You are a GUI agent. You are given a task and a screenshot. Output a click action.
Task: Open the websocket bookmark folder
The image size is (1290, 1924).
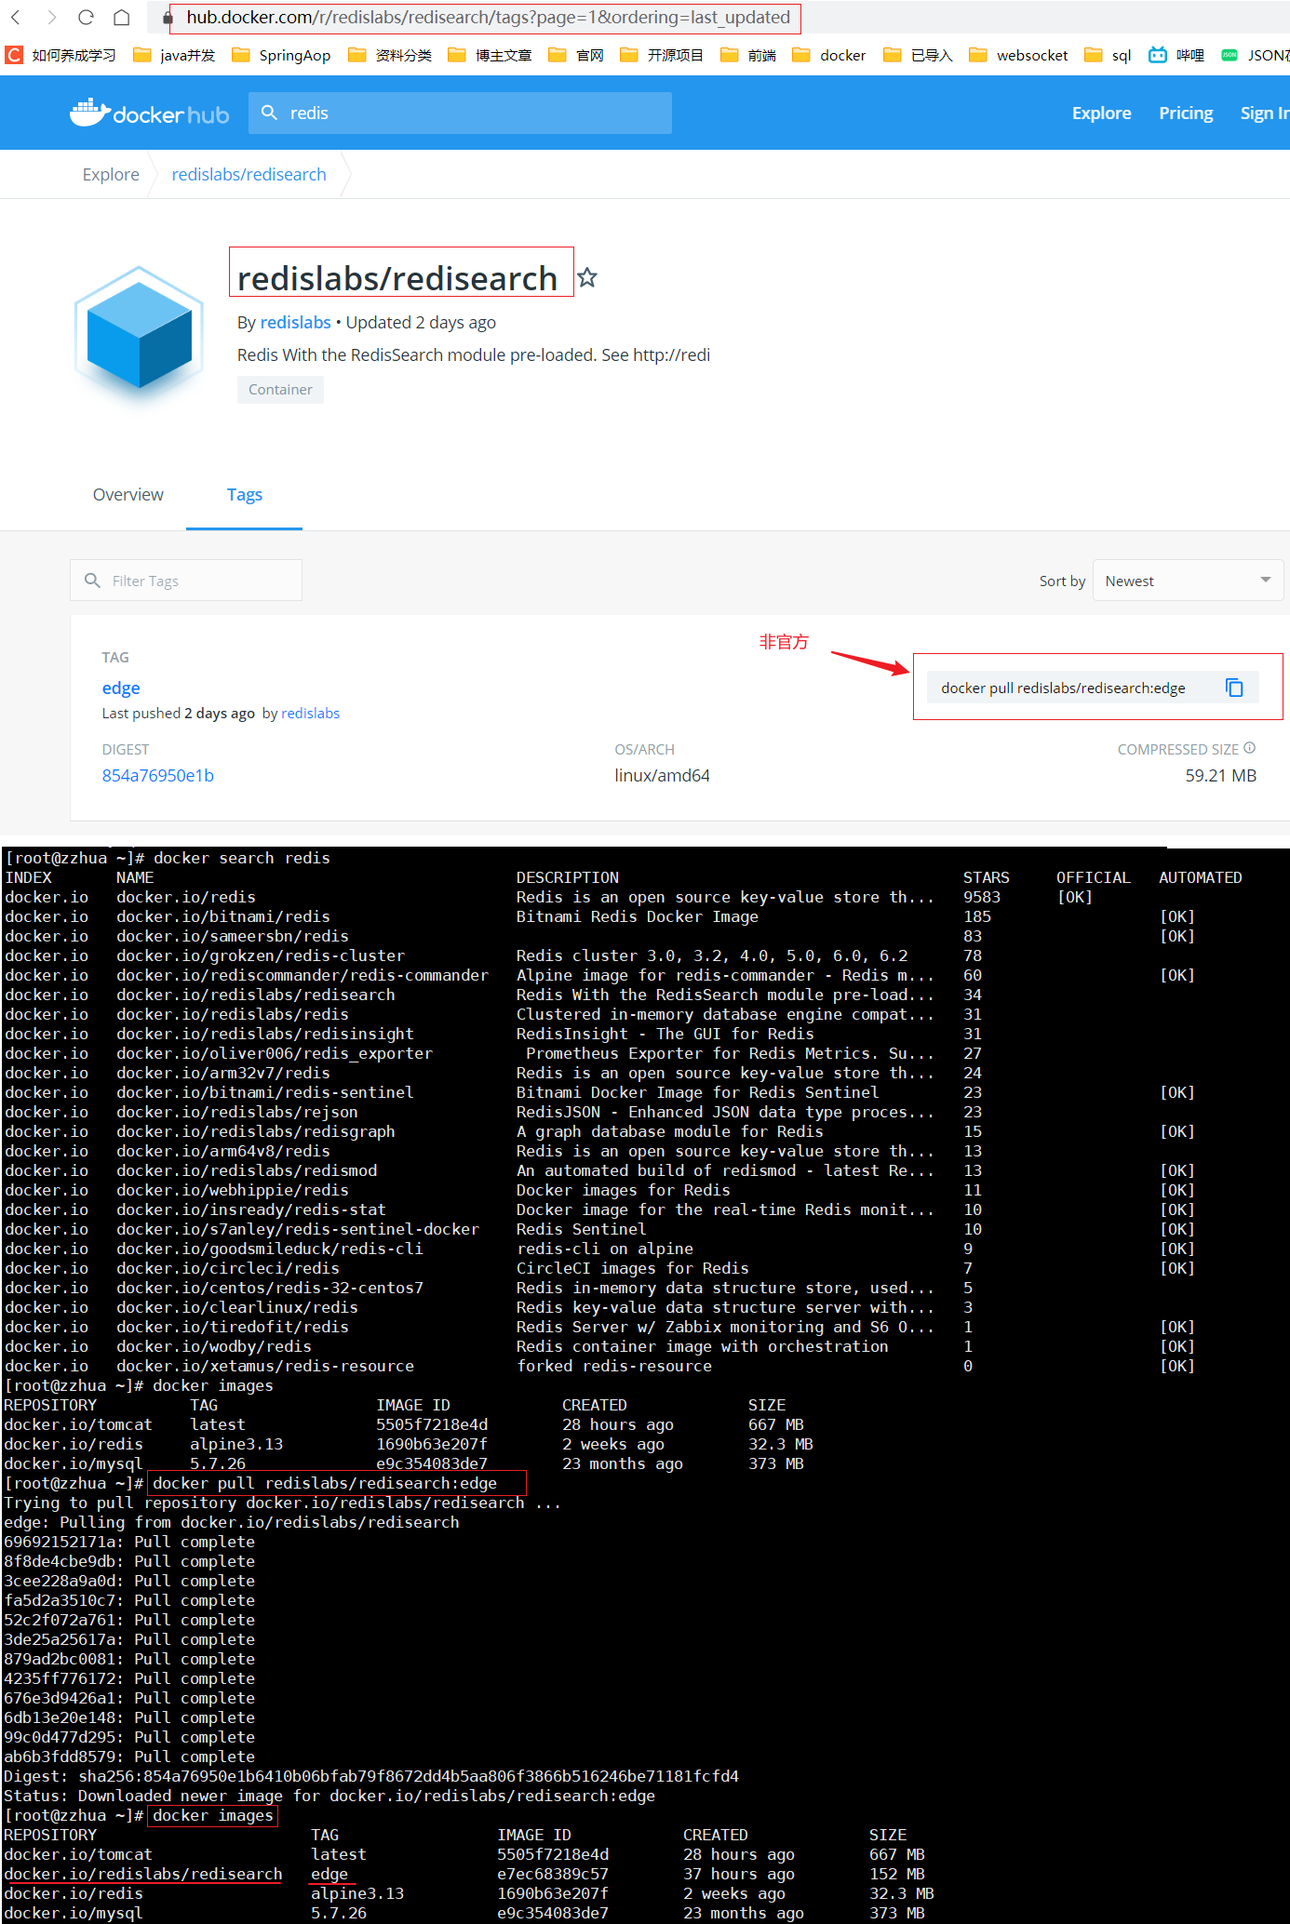[1018, 55]
